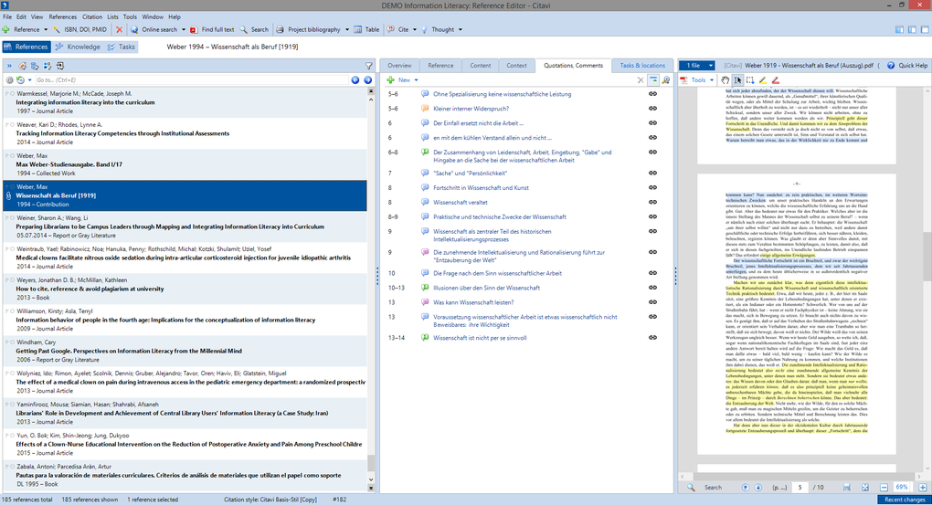Open the New quotation dropdown arrow
This screenshot has width=932, height=505.
pos(416,79)
